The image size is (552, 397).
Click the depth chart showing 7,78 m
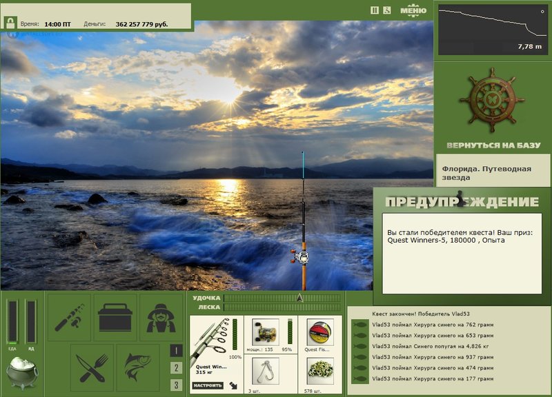[493, 30]
